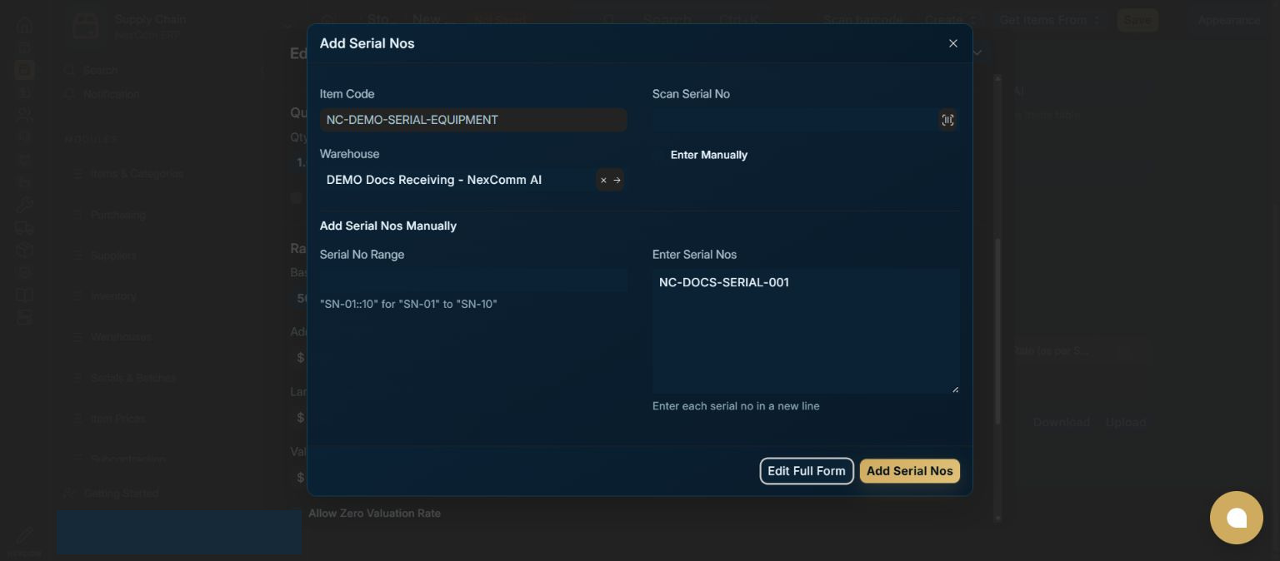Open Items & Categories module
The width and height of the screenshot is (1280, 561).
pyautogui.click(x=137, y=173)
